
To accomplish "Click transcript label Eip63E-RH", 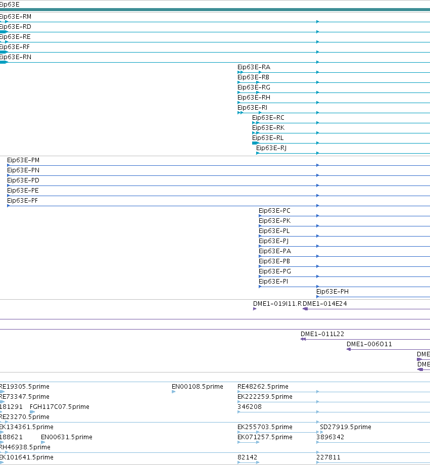I will (x=254, y=97).
